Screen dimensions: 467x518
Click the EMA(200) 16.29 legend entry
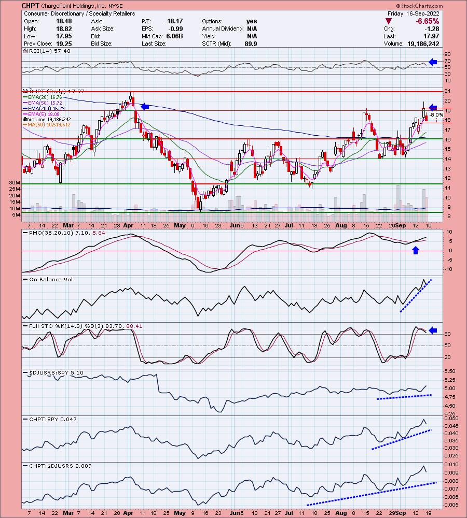click(46, 108)
